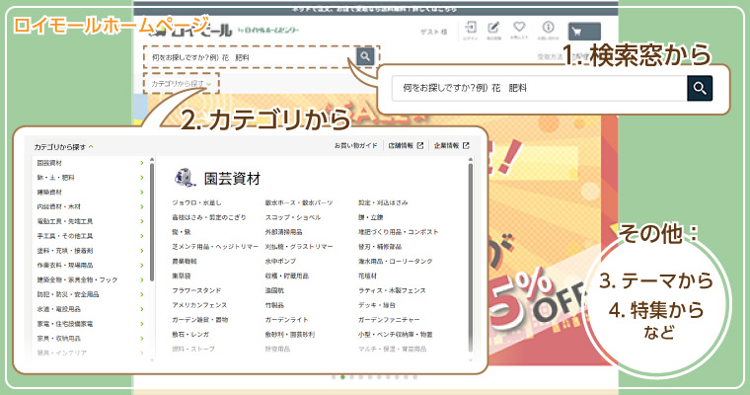Screen dimensions: 750x395
Task: Click フラワースタンド in the subcategory list
Action: [x=196, y=290]
